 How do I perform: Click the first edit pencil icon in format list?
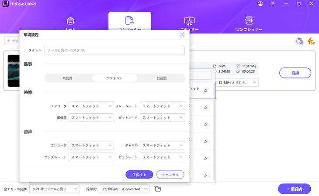click(206, 91)
